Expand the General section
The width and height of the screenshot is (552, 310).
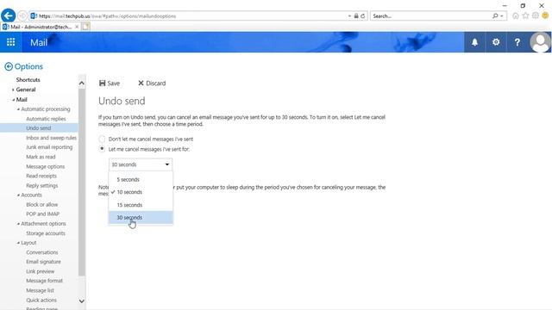coord(13,90)
